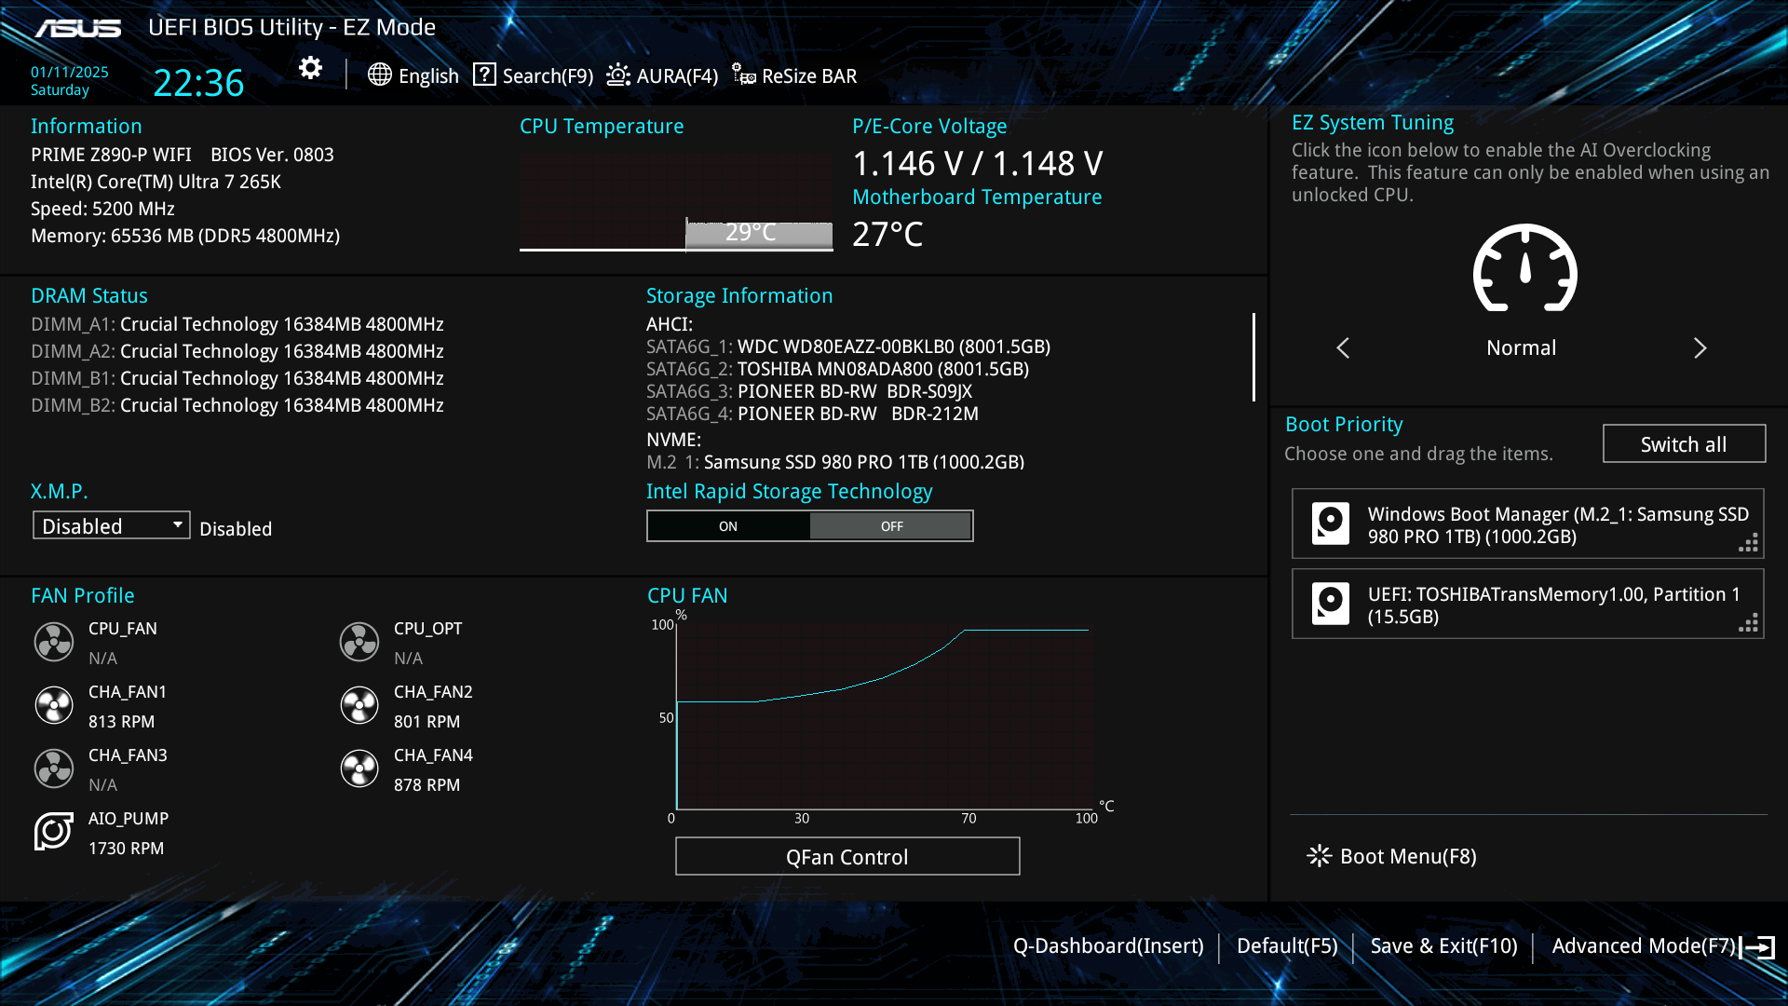Click the drag handle on TOSHIBA TransMemory entry

tap(1749, 623)
